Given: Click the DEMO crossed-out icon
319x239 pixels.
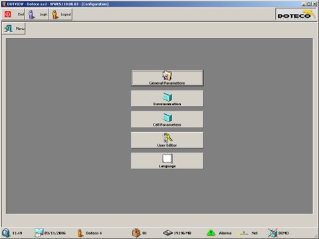Looking at the screenshot, I should click(272, 233).
